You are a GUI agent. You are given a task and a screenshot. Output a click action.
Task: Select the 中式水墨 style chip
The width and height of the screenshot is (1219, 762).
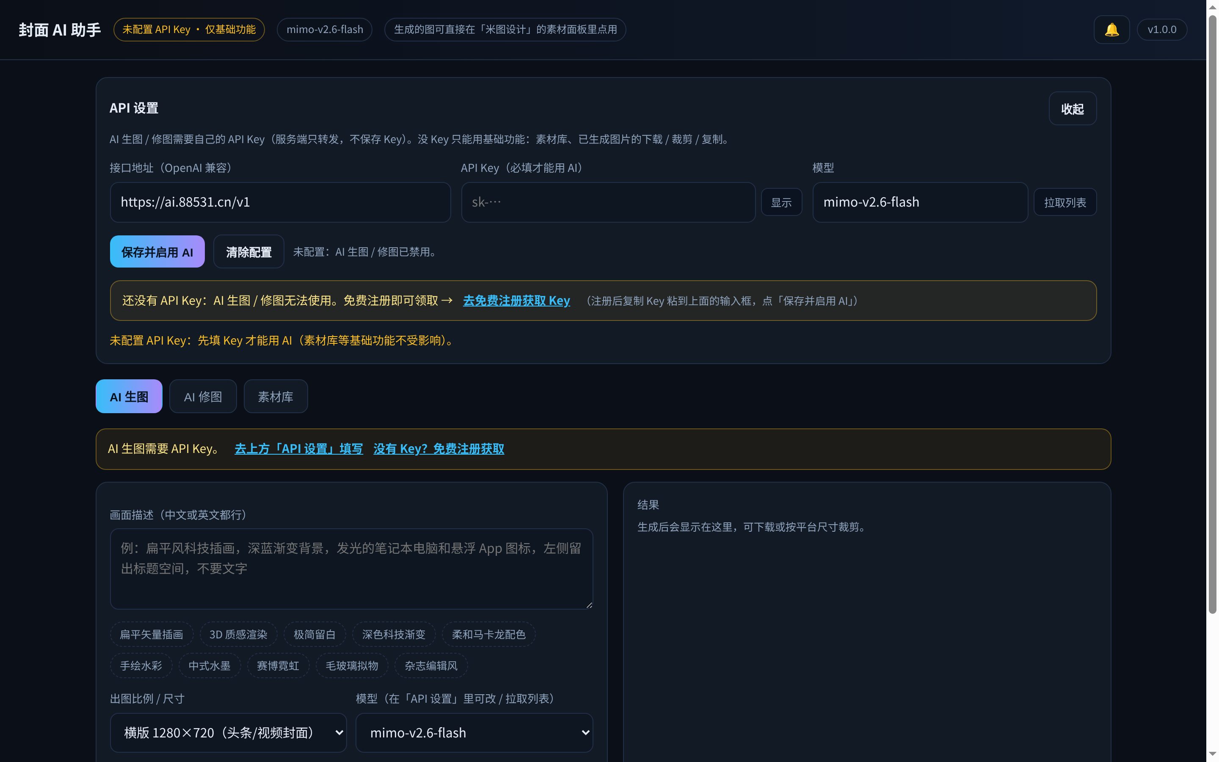click(x=210, y=666)
